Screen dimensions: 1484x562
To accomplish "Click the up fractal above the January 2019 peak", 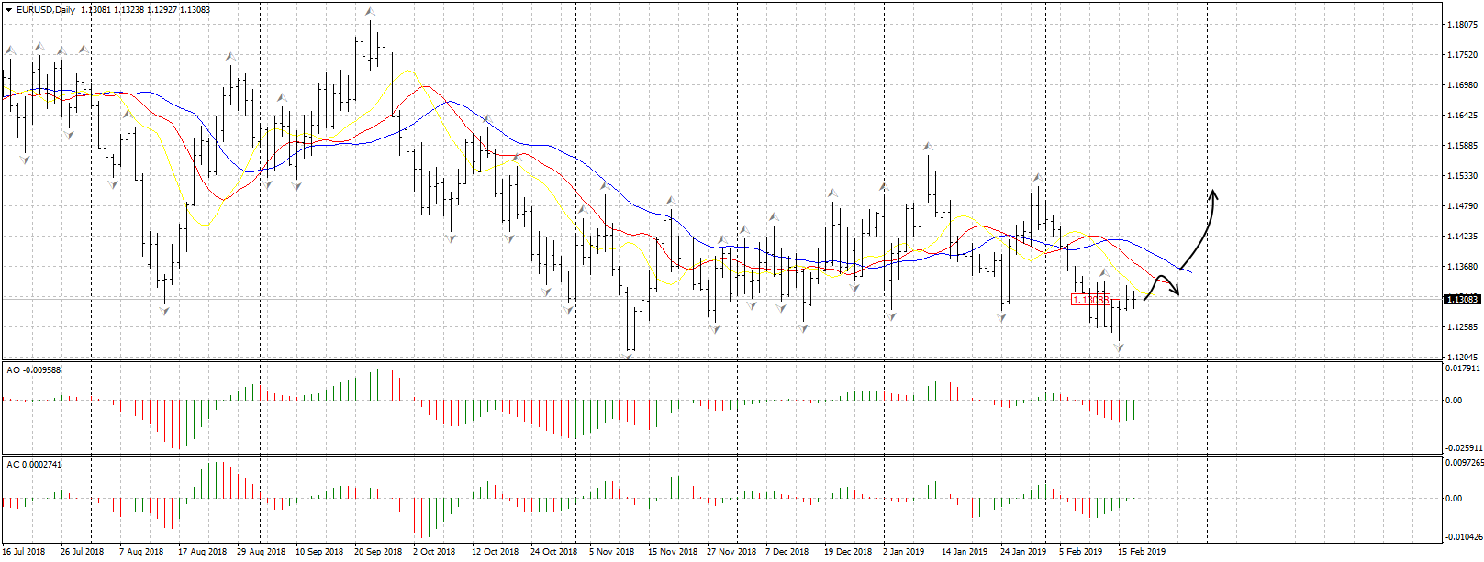I will point(928,147).
